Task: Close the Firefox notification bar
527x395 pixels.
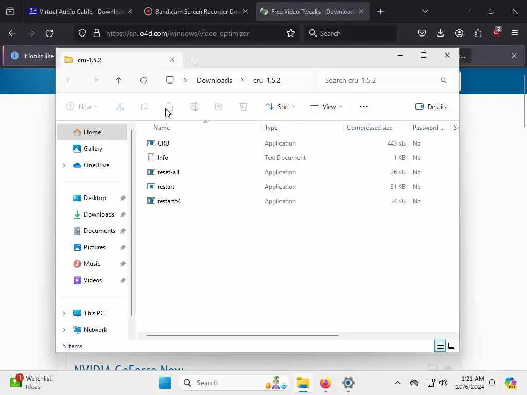Action: point(514,56)
